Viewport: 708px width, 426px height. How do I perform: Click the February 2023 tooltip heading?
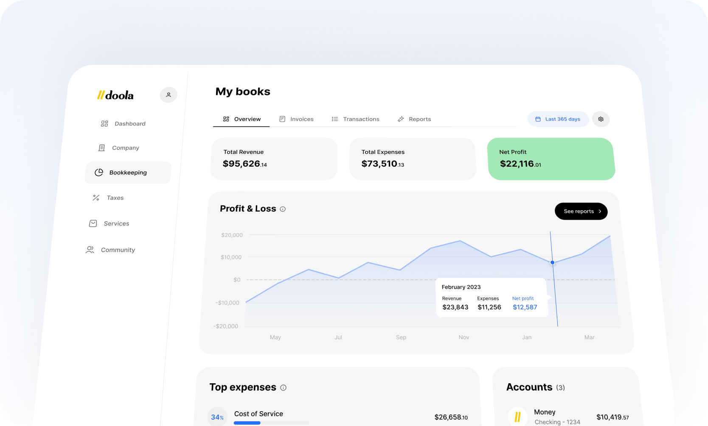click(x=461, y=287)
